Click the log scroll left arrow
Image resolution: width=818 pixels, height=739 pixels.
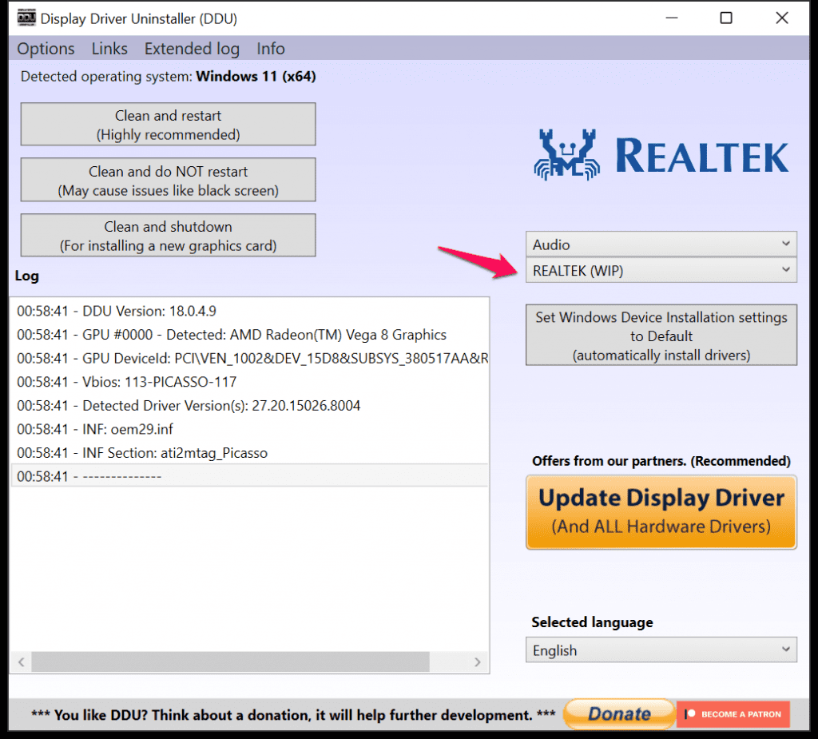coord(21,662)
